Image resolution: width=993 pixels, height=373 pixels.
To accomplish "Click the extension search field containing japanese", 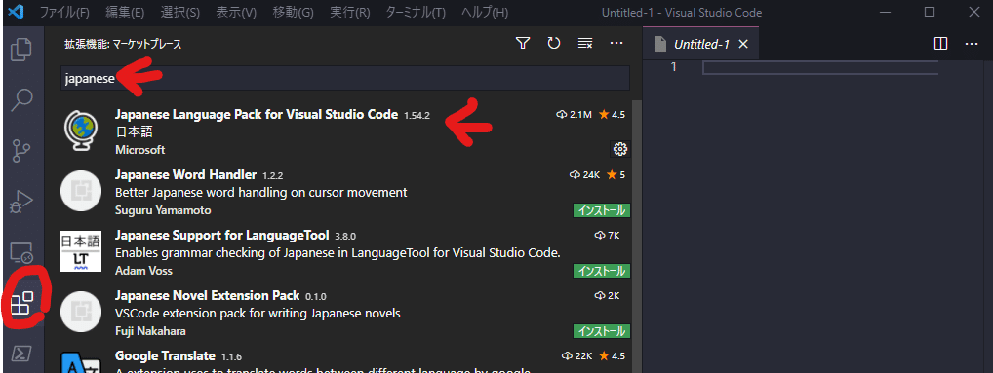I will tap(345, 78).
